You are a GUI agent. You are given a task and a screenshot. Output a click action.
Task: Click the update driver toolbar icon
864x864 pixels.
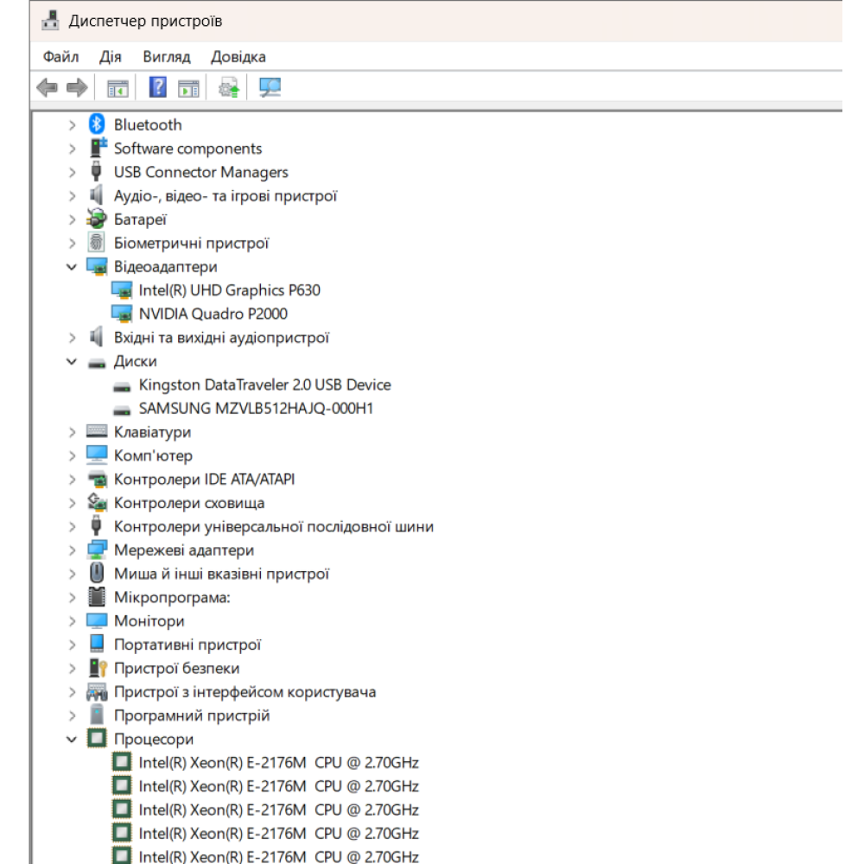click(228, 87)
